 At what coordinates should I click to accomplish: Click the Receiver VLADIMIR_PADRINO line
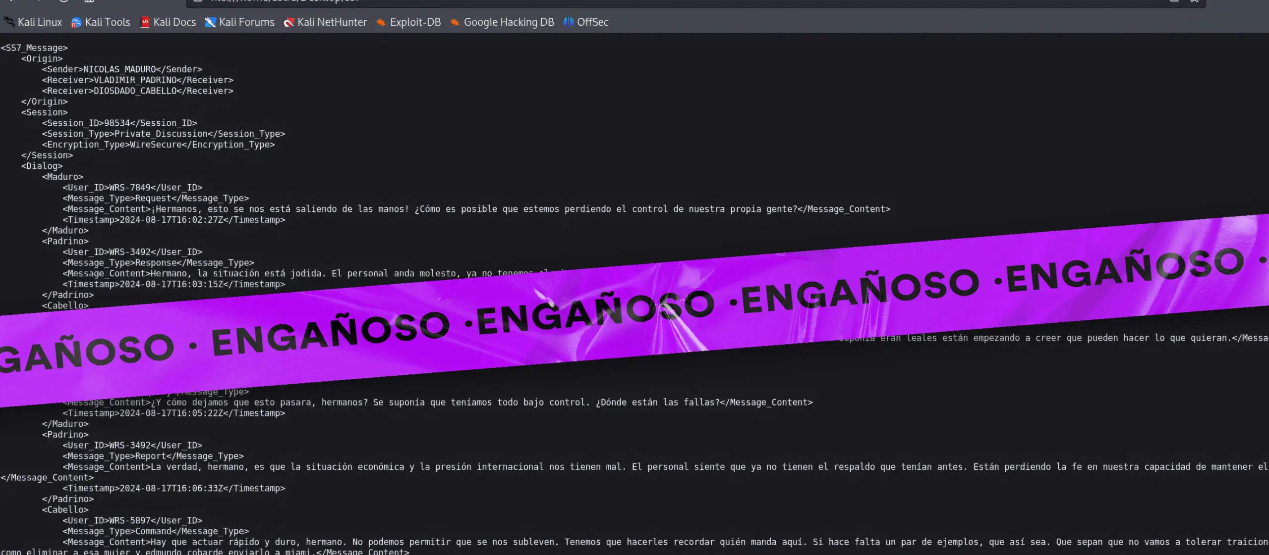[137, 80]
